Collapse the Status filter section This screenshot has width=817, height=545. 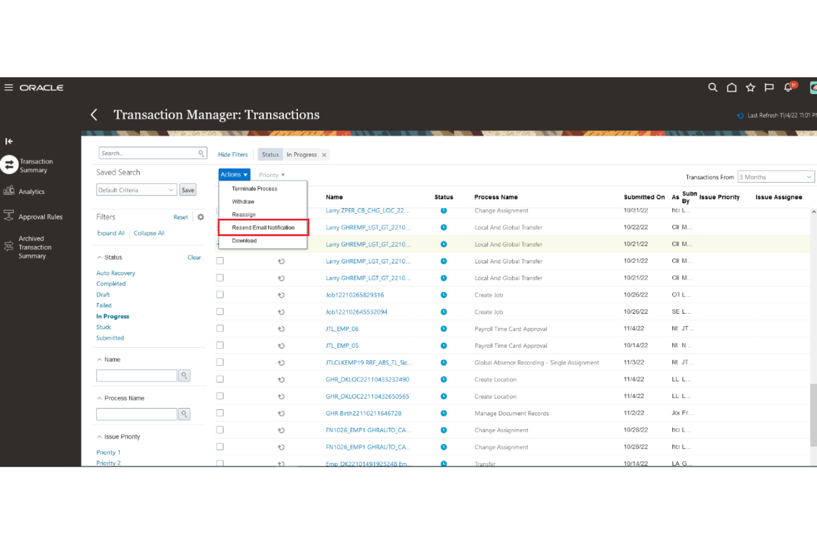pyautogui.click(x=100, y=257)
